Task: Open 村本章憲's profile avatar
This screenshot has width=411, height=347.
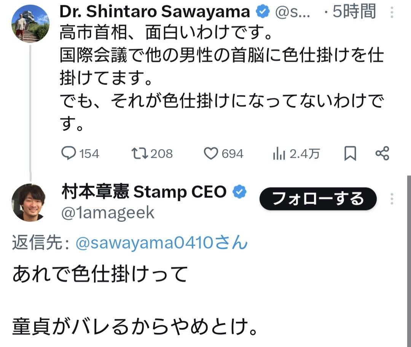Action: tap(29, 202)
